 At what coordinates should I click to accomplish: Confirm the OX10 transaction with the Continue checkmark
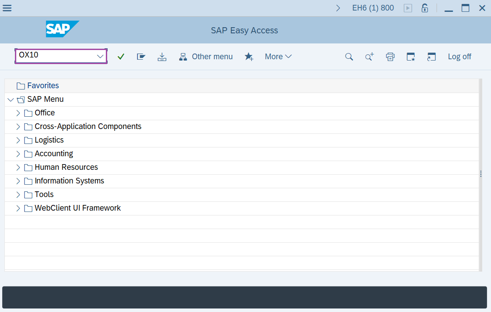pos(121,56)
